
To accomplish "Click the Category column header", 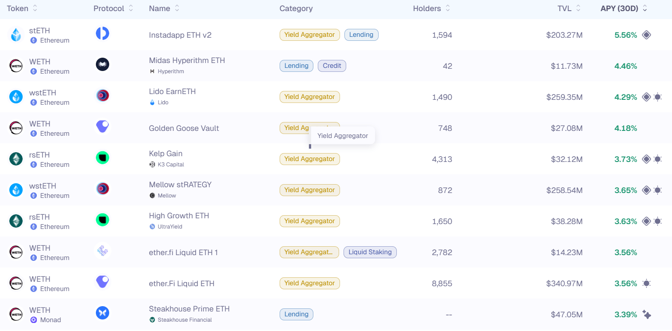I will pos(296,8).
